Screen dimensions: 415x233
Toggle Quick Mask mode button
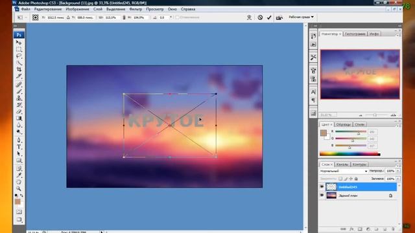point(19,212)
